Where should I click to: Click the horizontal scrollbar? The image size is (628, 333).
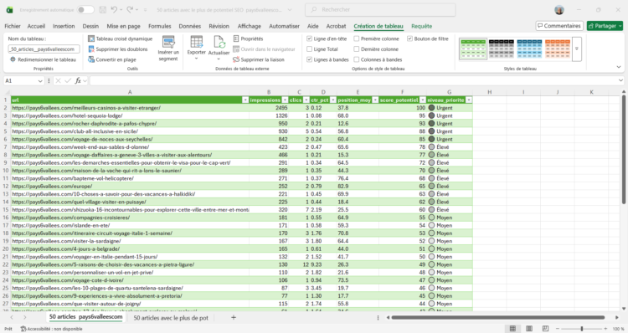498,317
